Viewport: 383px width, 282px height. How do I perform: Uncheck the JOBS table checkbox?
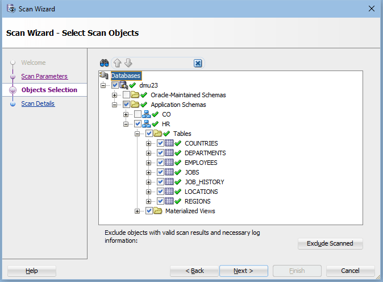point(160,172)
